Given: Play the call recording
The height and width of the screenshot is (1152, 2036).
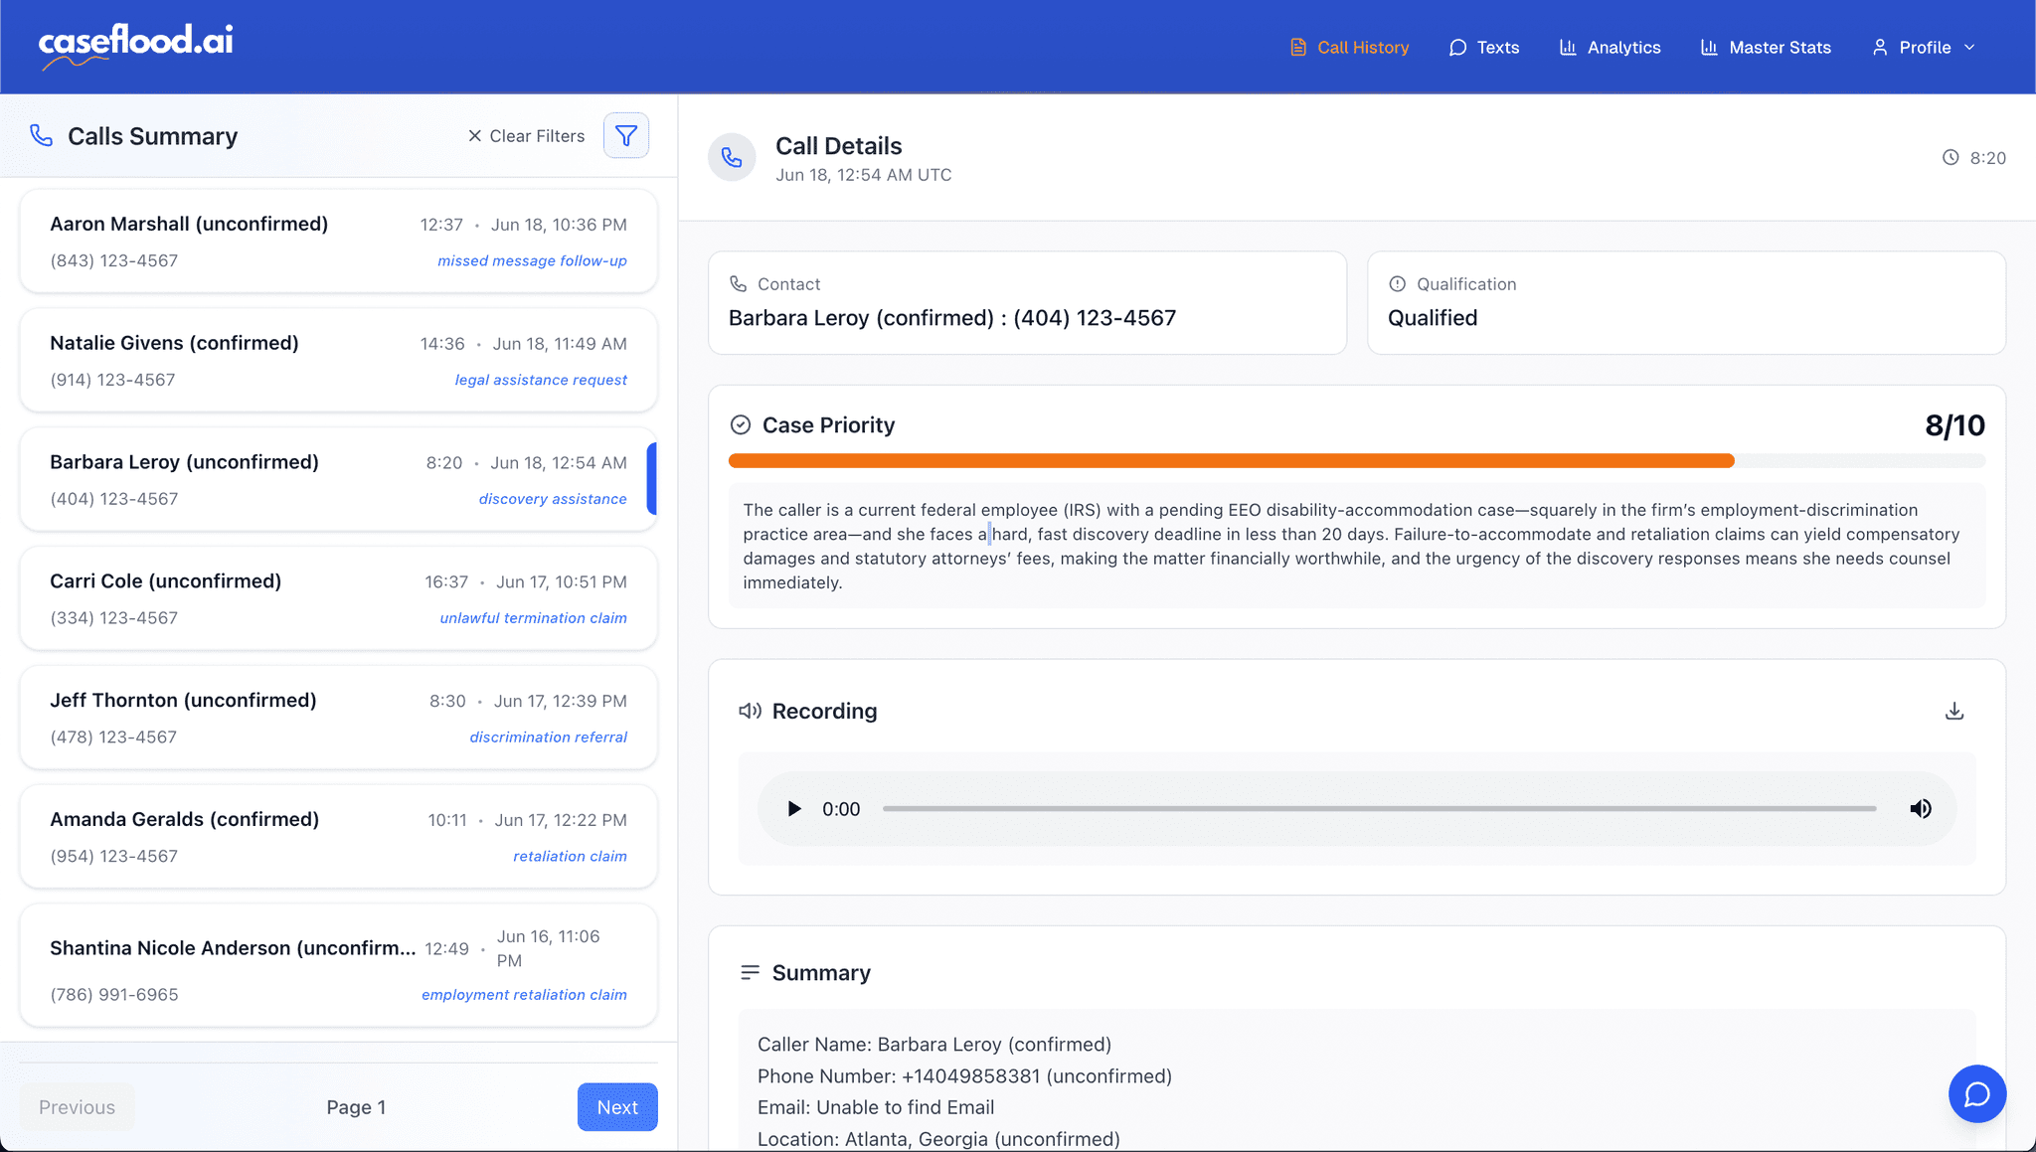Looking at the screenshot, I should point(793,809).
